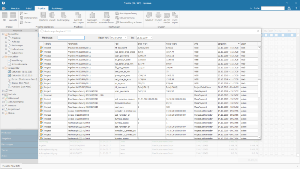Open the Touren navigation section
300x169 pixels.
coord(19,150)
